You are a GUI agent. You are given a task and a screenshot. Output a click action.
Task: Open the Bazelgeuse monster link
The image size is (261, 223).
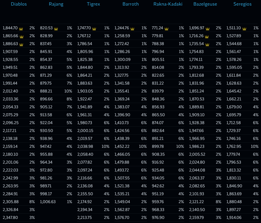point(205,4)
